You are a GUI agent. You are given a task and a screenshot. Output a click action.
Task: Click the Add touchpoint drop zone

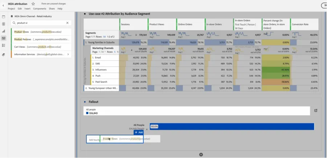tap(115, 139)
